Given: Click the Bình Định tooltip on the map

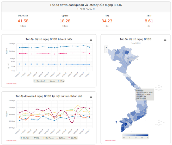Looking at the screenshot, I should (x=144, y=95).
